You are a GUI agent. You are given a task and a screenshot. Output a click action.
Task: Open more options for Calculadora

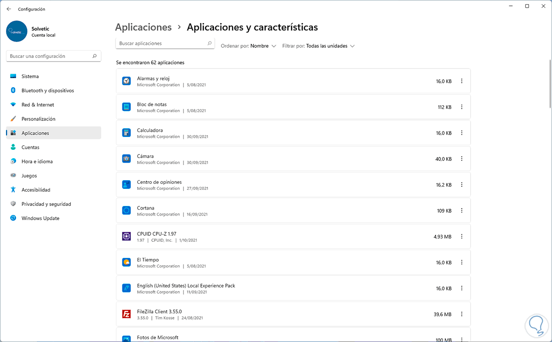click(x=462, y=133)
